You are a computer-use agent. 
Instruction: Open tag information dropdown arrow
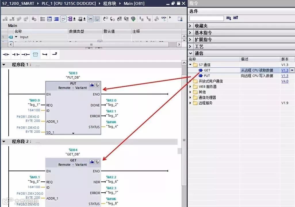click(85, 19)
